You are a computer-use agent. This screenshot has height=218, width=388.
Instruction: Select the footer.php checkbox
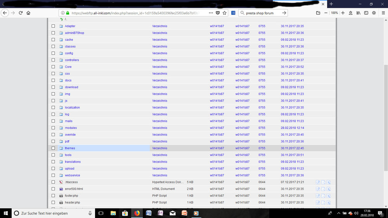click(x=53, y=196)
